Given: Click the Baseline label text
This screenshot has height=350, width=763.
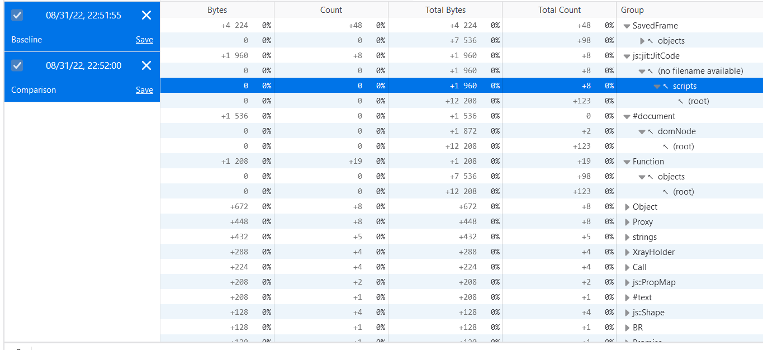Looking at the screenshot, I should point(27,40).
